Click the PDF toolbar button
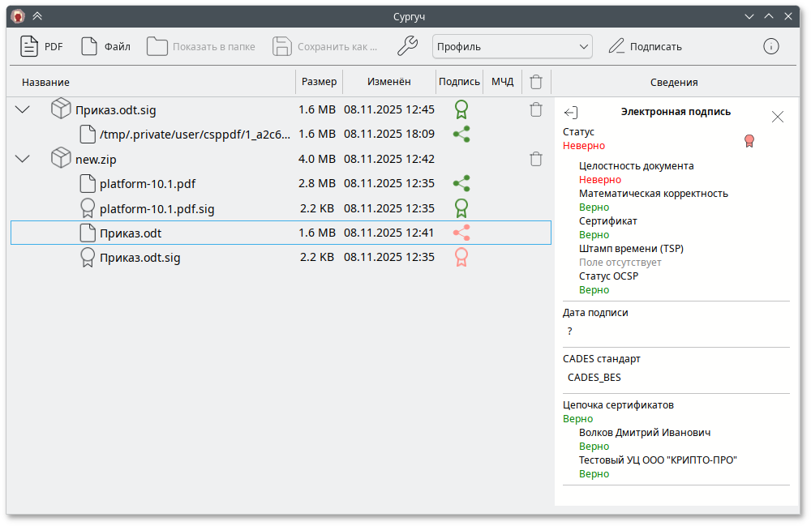Screen dimensions: 811x526 tap(41, 46)
